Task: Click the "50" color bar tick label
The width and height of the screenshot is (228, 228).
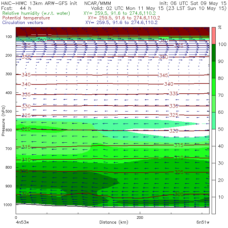Action: [221, 129]
